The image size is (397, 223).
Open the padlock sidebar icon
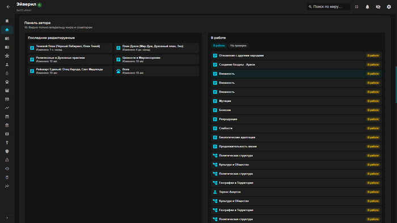click(7, 160)
